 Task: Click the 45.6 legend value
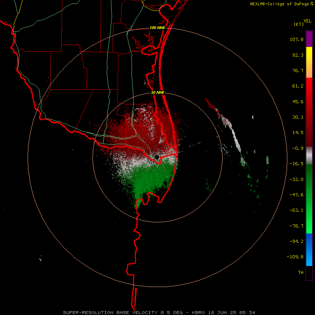point(298,101)
